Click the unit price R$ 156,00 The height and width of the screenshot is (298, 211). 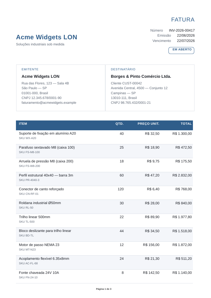tap(151, 245)
